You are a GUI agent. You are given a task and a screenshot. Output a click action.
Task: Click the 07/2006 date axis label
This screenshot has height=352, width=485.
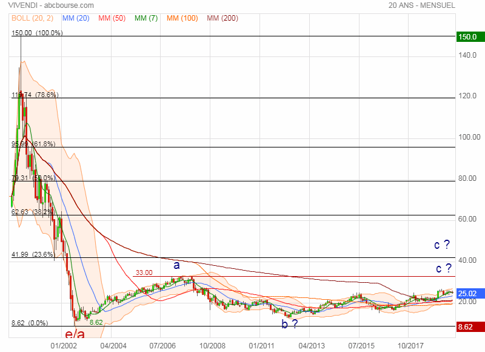162,345
